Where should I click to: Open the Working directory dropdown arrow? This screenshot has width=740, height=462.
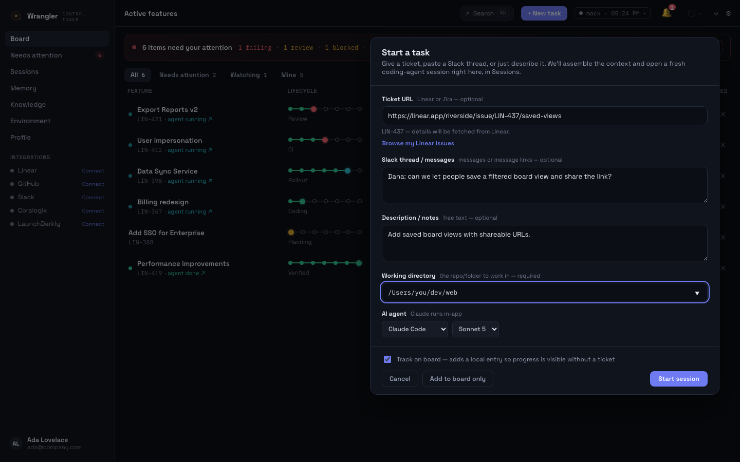click(x=697, y=293)
